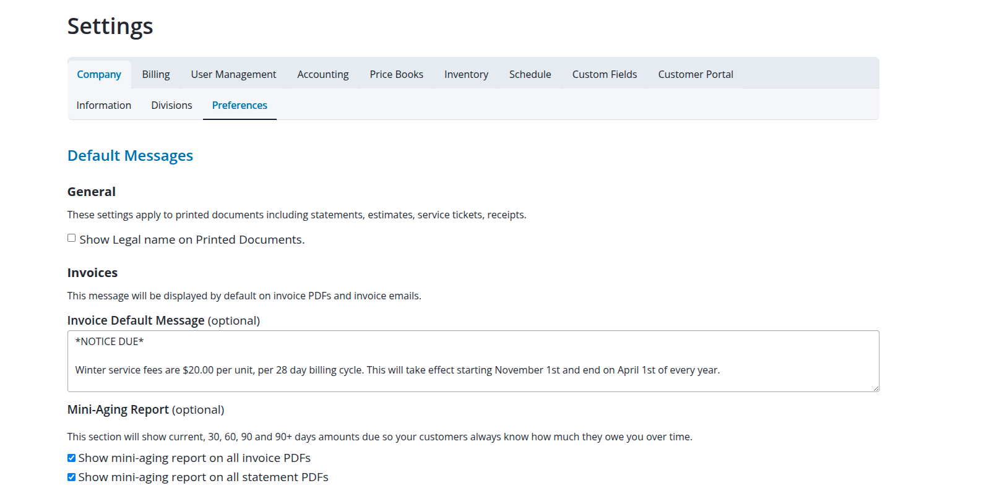This screenshot has width=1007, height=504.
Task: Open the Customer Portal tab
Action: tap(695, 74)
